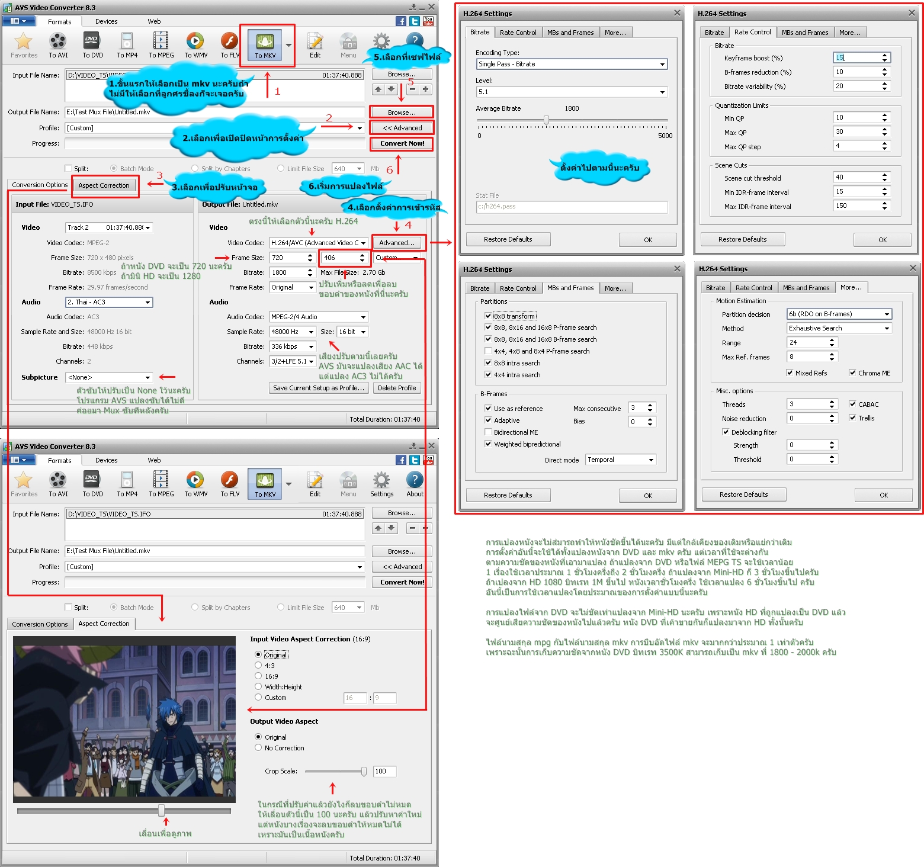Click Convert Now! in top window
Viewport: 924px width, 867px height.
(402, 143)
